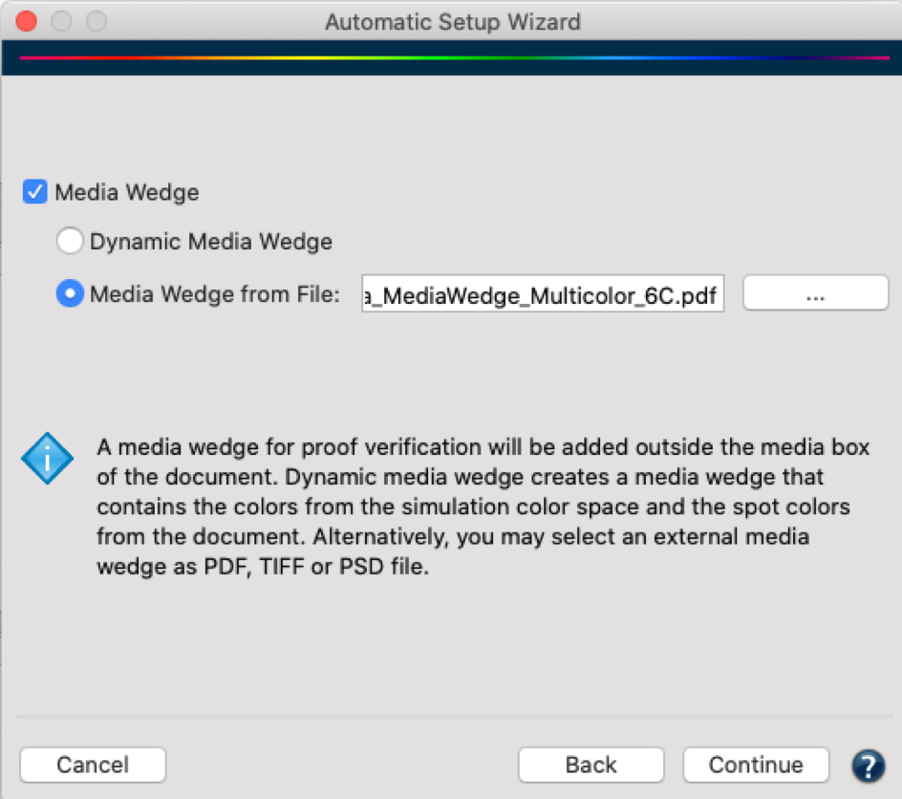The height and width of the screenshot is (799, 902).
Task: Uncheck the Media Wedge checkbox
Action: click(x=34, y=192)
